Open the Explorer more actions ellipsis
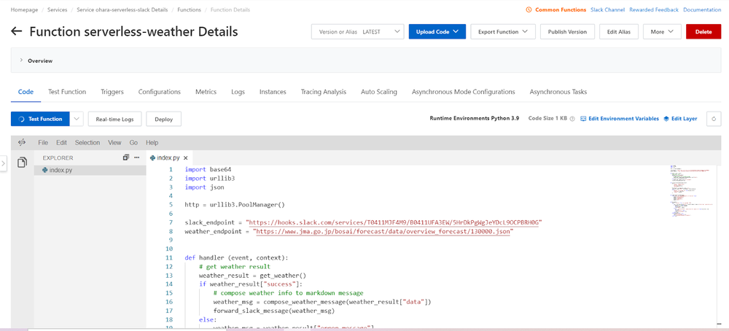Viewport: 729px width, 331px height. pos(136,157)
